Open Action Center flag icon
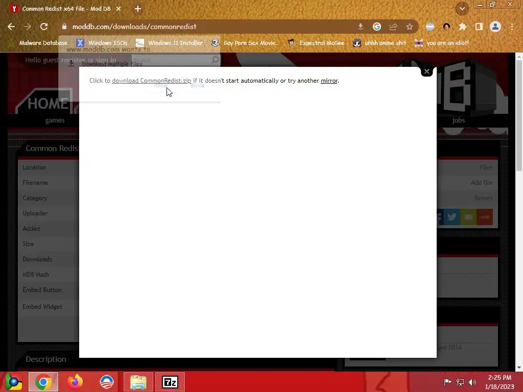This screenshot has width=523, height=392. [447, 382]
